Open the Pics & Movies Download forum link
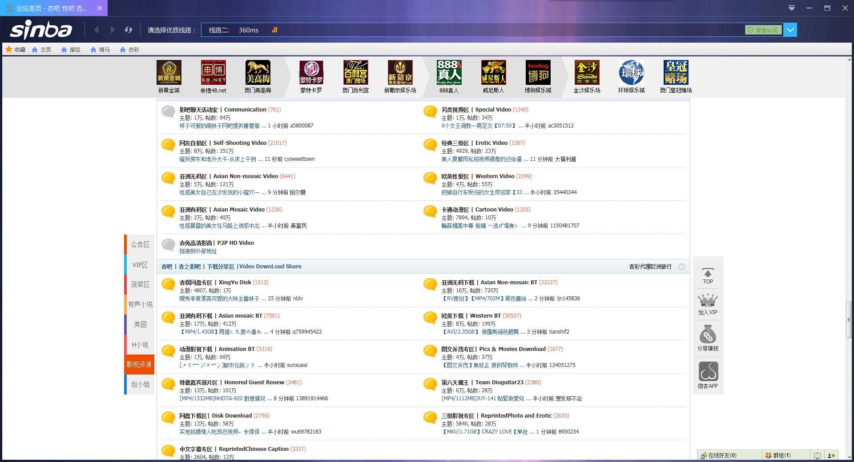 [493, 349]
